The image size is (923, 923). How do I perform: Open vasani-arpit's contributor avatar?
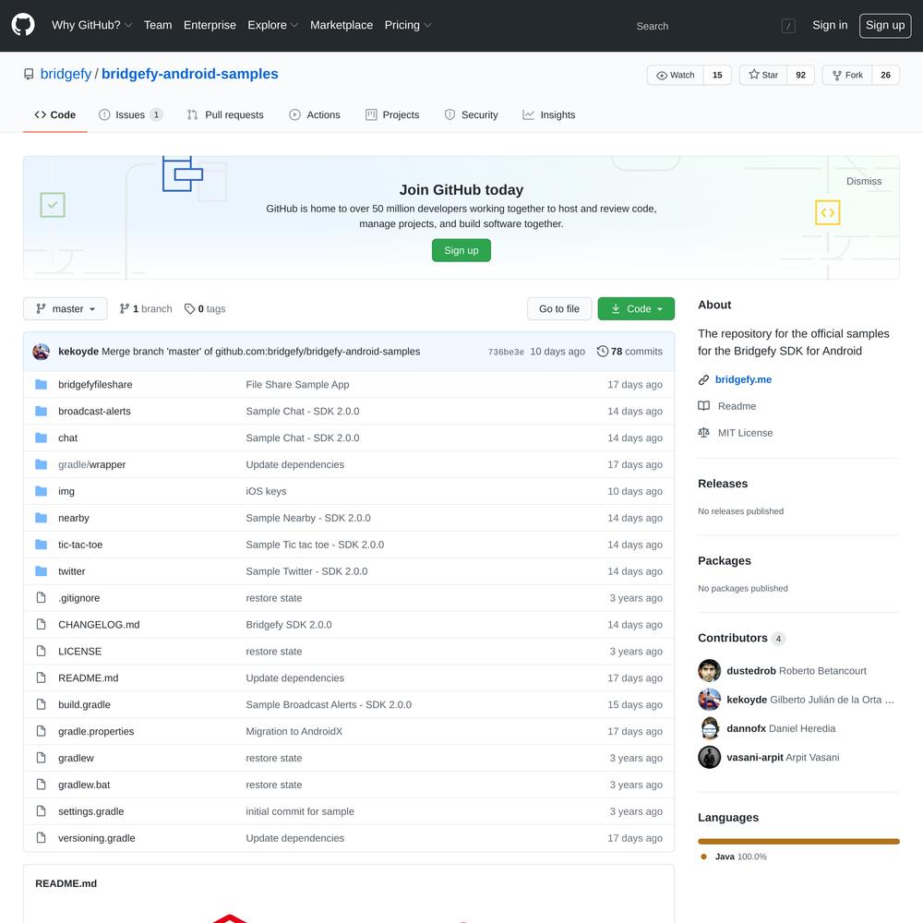tap(709, 757)
